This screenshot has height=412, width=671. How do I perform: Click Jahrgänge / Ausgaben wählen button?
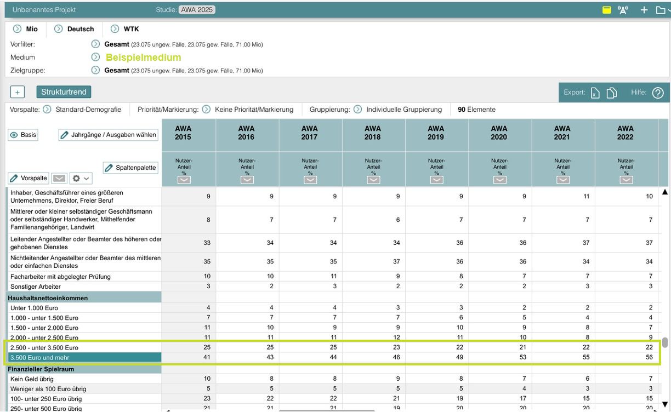coord(108,135)
